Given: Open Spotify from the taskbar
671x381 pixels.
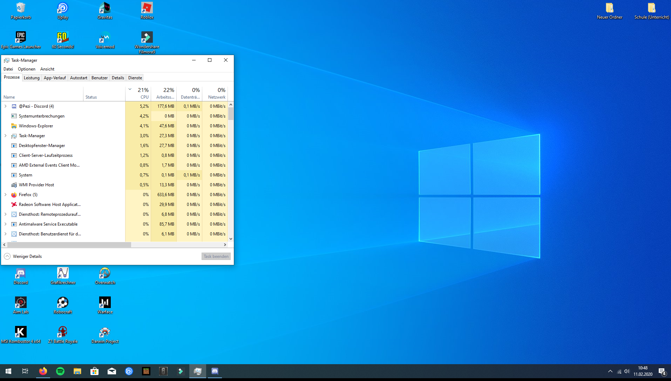Looking at the screenshot, I should (60, 371).
